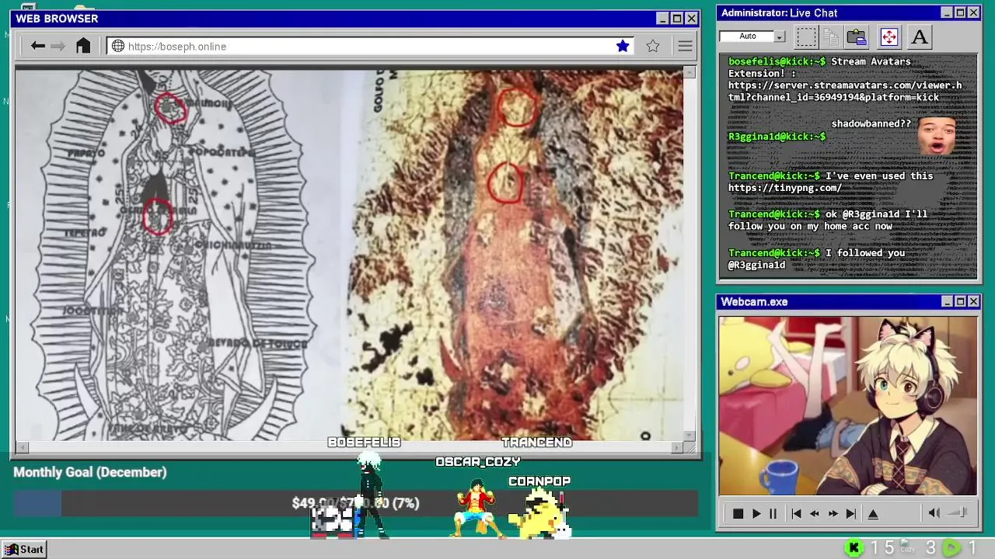Click the green Rumble play icon in taskbar
The image size is (995, 559).
(951, 548)
